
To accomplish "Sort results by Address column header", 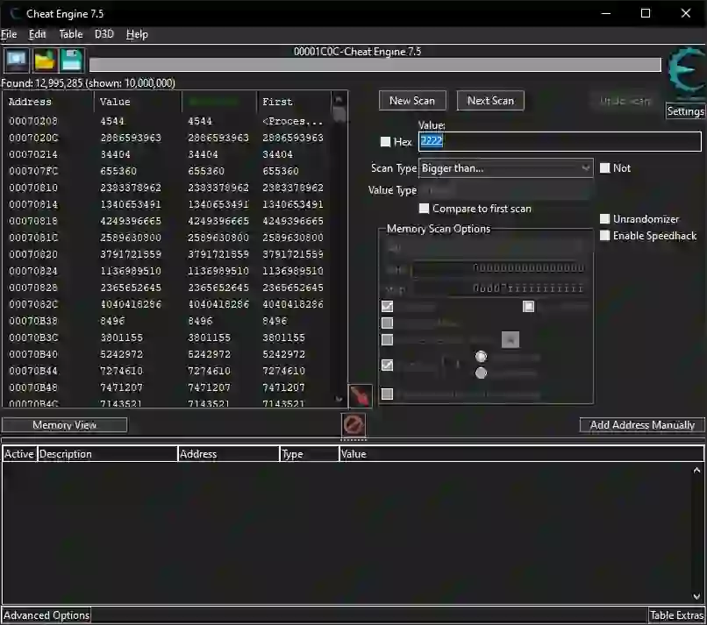I will (x=48, y=102).
